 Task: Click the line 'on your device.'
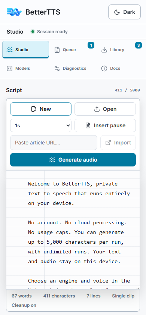click(x=51, y=203)
